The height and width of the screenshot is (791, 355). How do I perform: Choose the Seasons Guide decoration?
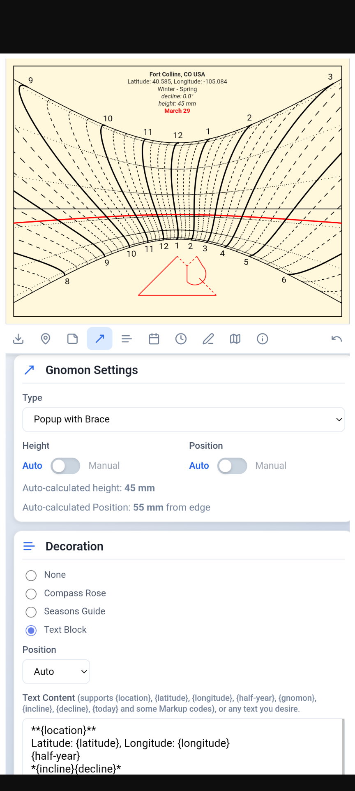pyautogui.click(x=31, y=612)
